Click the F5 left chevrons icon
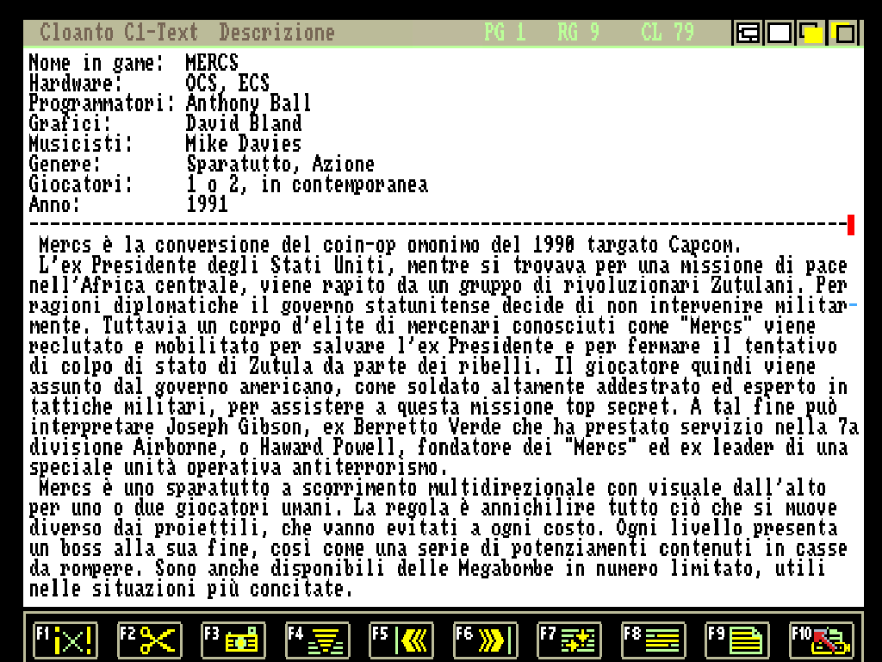882x662 pixels. pos(401,640)
